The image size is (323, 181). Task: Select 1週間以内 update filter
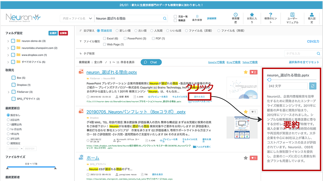pos(8,125)
